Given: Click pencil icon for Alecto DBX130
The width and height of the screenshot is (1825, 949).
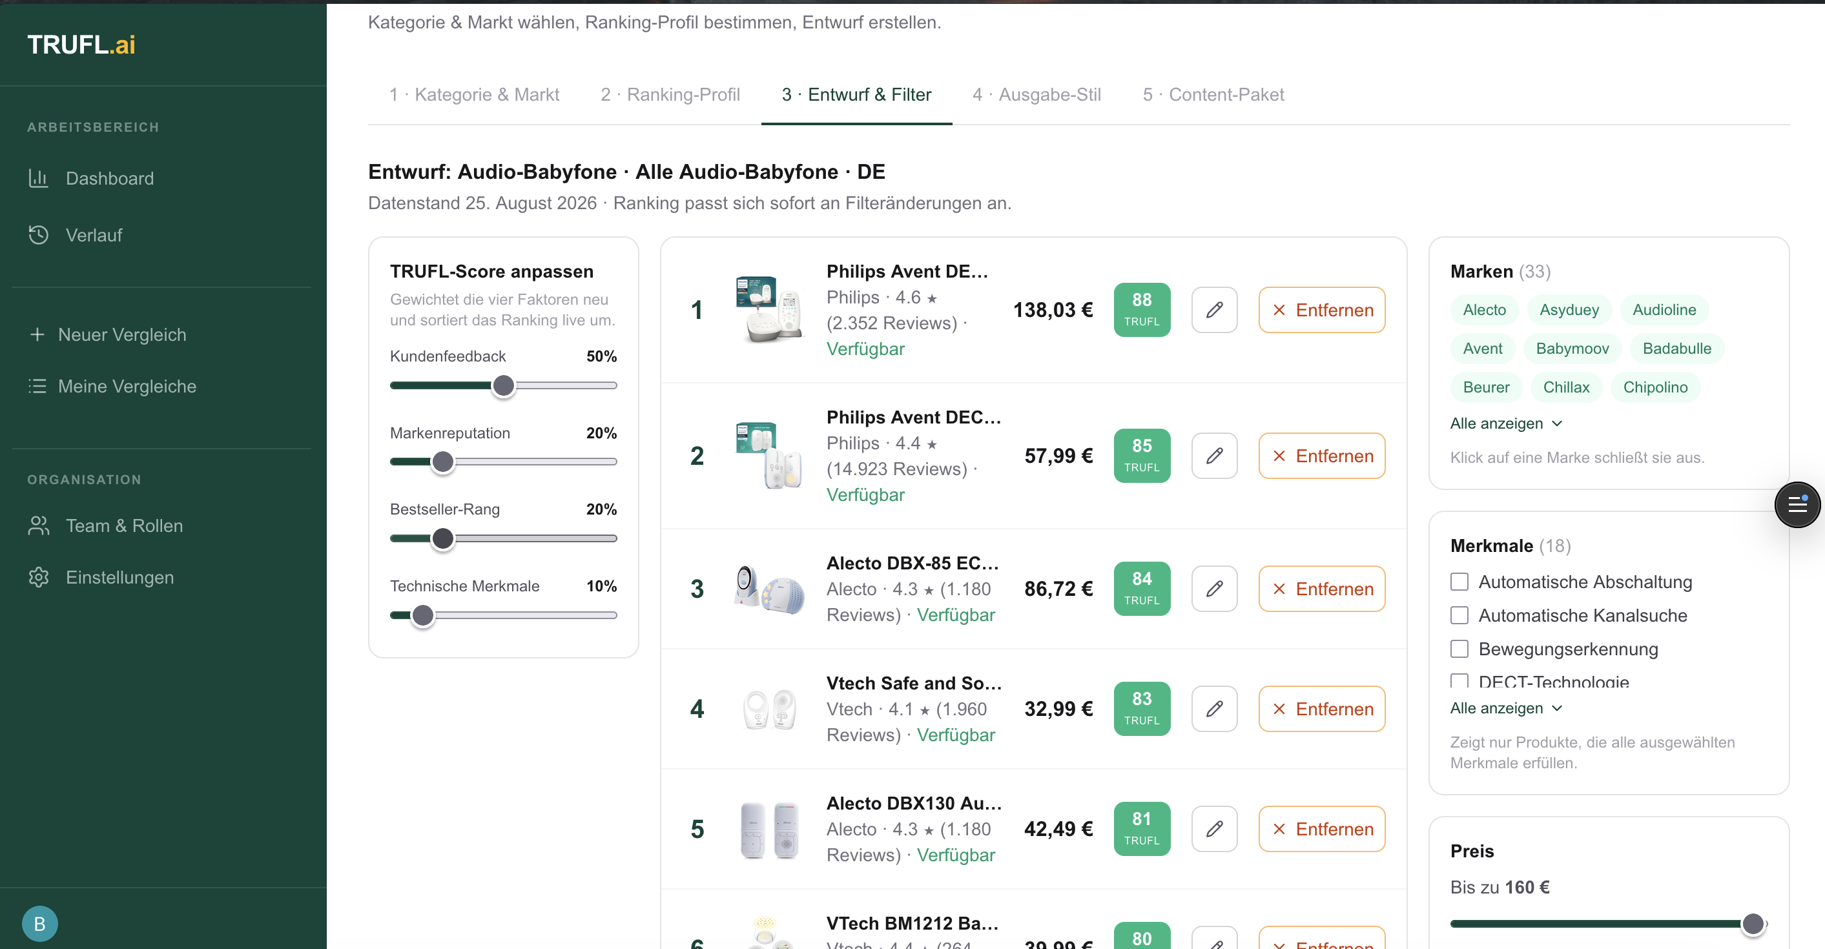Looking at the screenshot, I should 1214,829.
